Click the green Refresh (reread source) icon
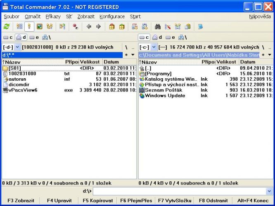 [x=7, y=27]
